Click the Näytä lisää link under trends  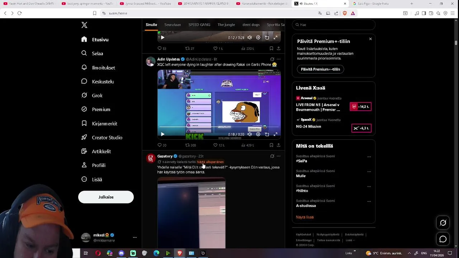[x=305, y=217]
